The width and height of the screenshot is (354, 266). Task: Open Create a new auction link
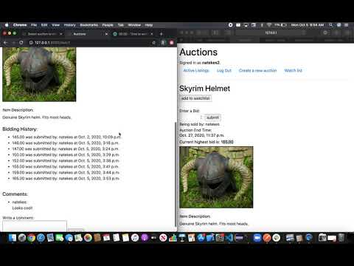[x=257, y=70]
